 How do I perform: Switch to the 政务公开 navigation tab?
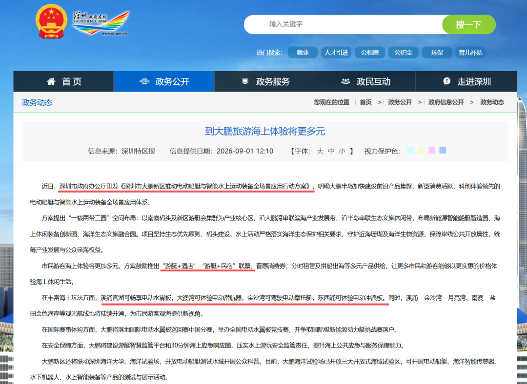(164, 81)
